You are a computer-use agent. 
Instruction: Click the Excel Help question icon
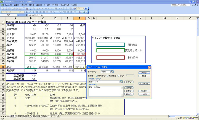click(86, 9)
